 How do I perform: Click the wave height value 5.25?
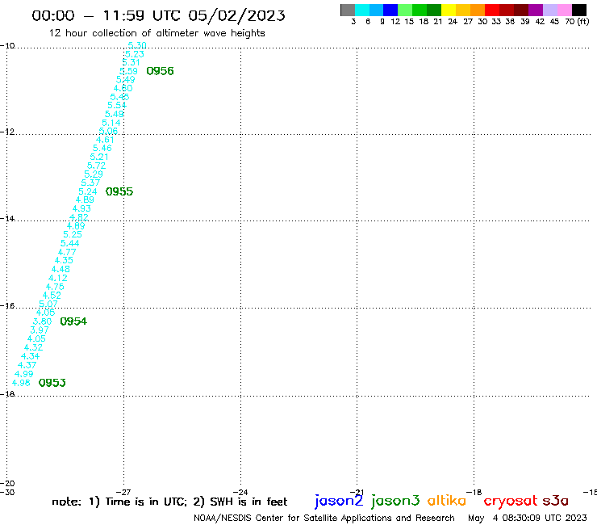(73, 234)
